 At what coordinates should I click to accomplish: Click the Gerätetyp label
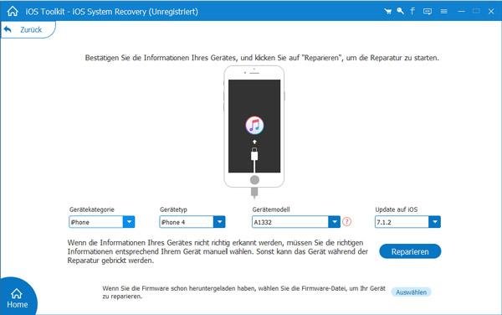click(x=173, y=209)
